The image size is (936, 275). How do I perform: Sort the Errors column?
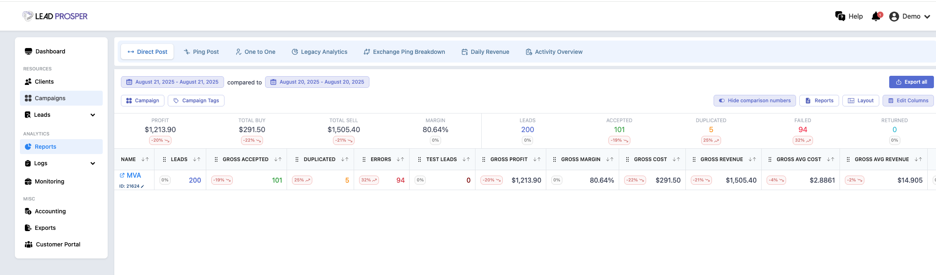pyautogui.click(x=400, y=159)
